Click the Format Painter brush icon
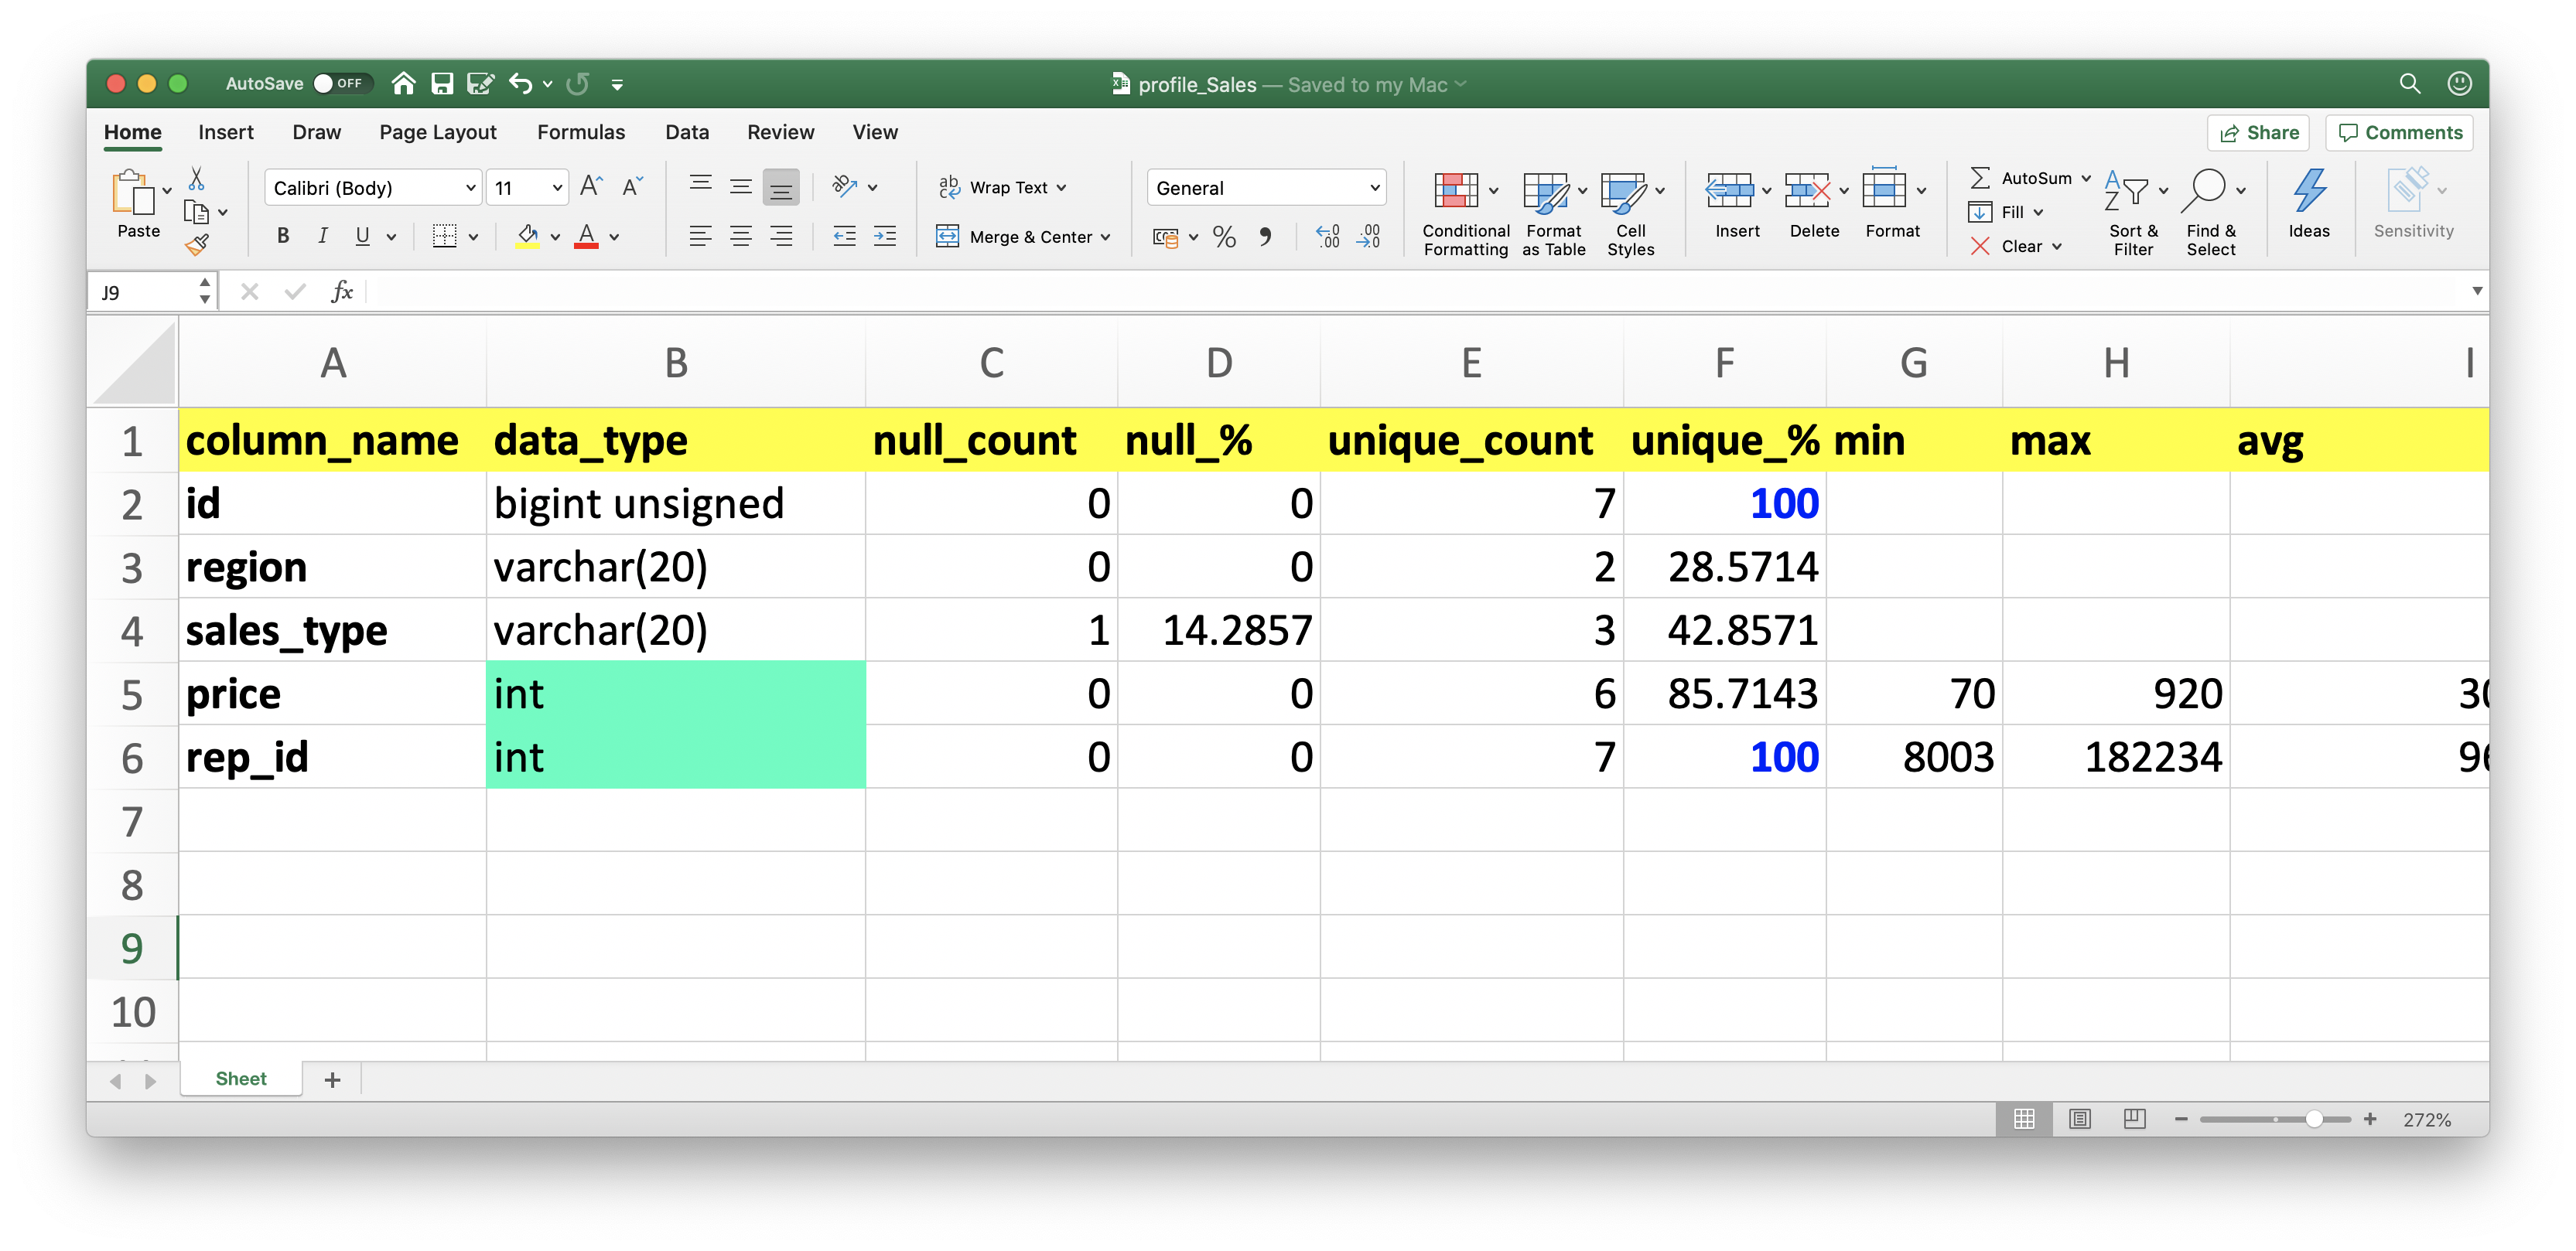The height and width of the screenshot is (1251, 2576). (x=197, y=244)
